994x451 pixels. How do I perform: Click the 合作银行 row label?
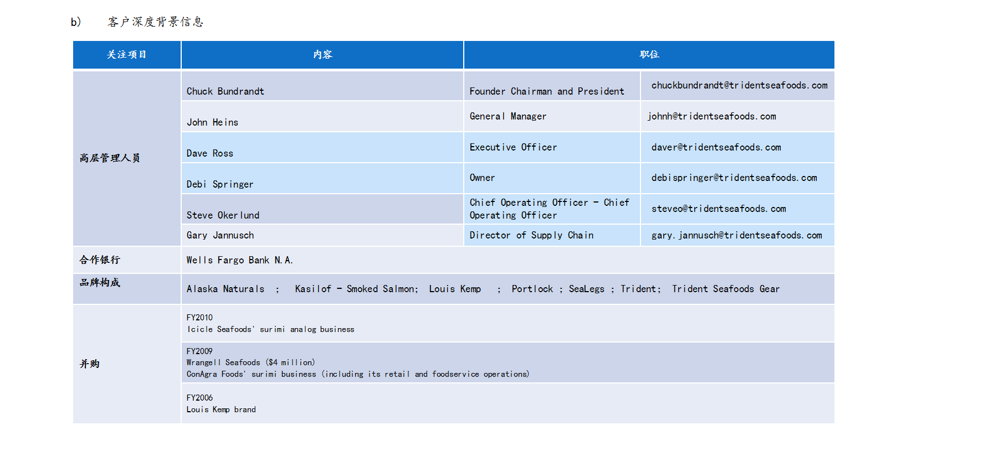pyautogui.click(x=100, y=260)
